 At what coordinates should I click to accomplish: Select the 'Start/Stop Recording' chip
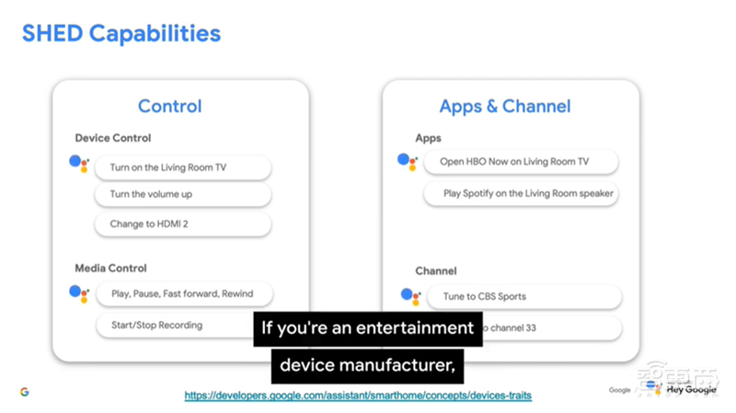click(175, 325)
